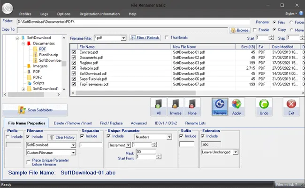Uncheck the TopFreewasres.pdf row checkbox

(74, 84)
